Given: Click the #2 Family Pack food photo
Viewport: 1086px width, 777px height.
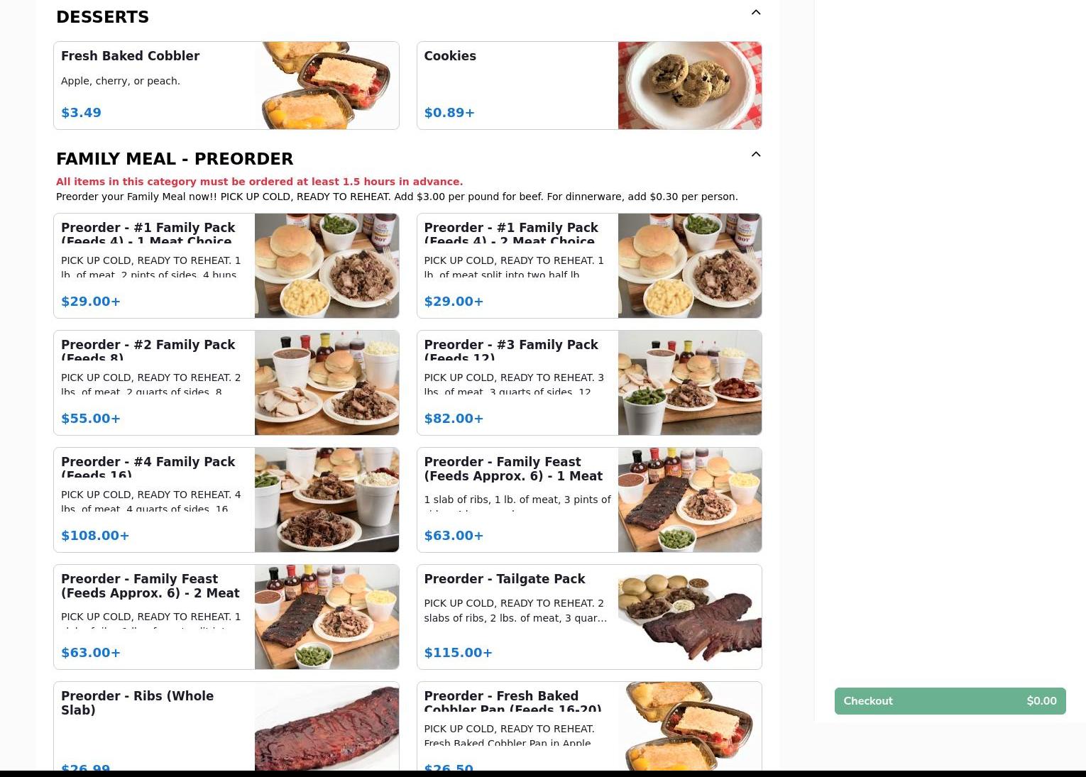Looking at the screenshot, I should 327,382.
